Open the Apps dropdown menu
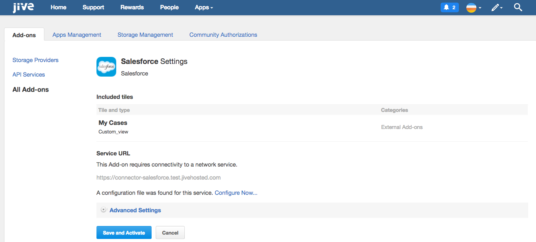536x242 pixels. click(x=204, y=7)
